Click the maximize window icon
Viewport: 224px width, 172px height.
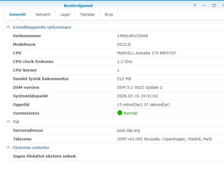click(214, 6)
